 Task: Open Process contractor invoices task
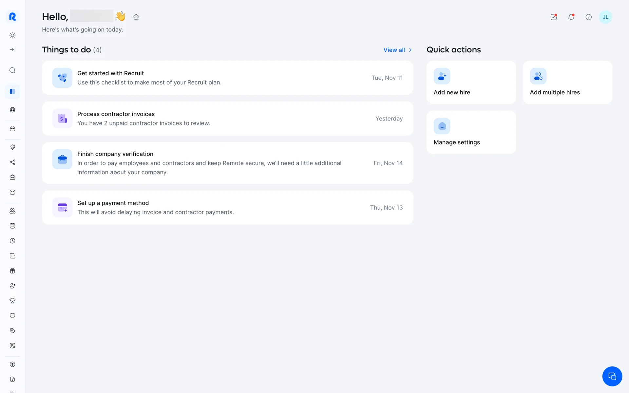pyautogui.click(x=227, y=119)
